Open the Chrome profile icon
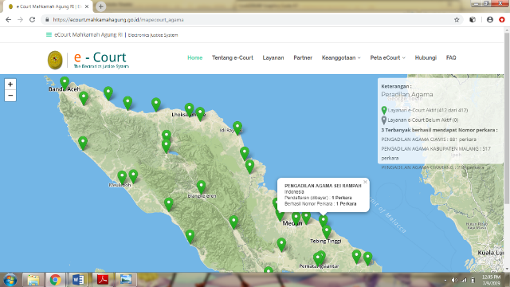 pyautogui.click(x=490, y=20)
